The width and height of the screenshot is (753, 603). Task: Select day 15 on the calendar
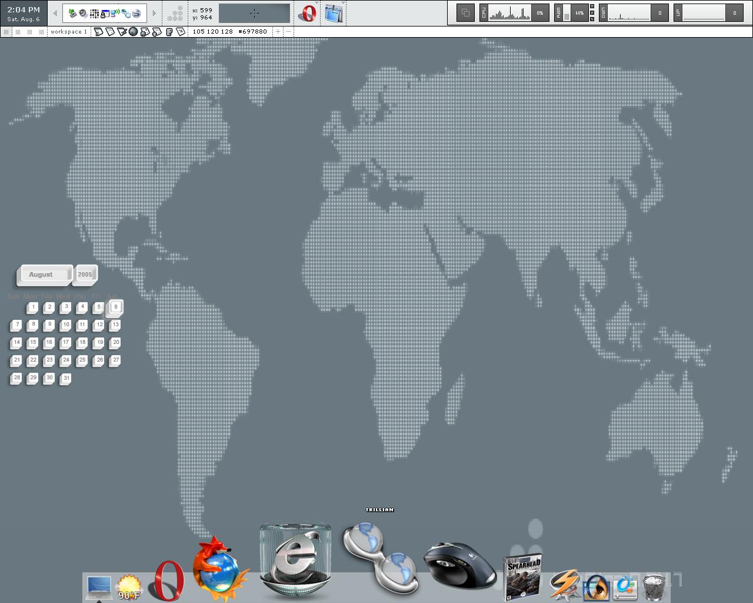(x=33, y=343)
